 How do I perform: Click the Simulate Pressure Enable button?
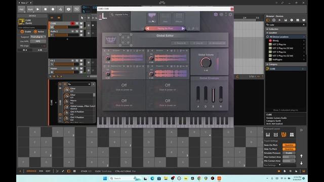[x=289, y=153]
